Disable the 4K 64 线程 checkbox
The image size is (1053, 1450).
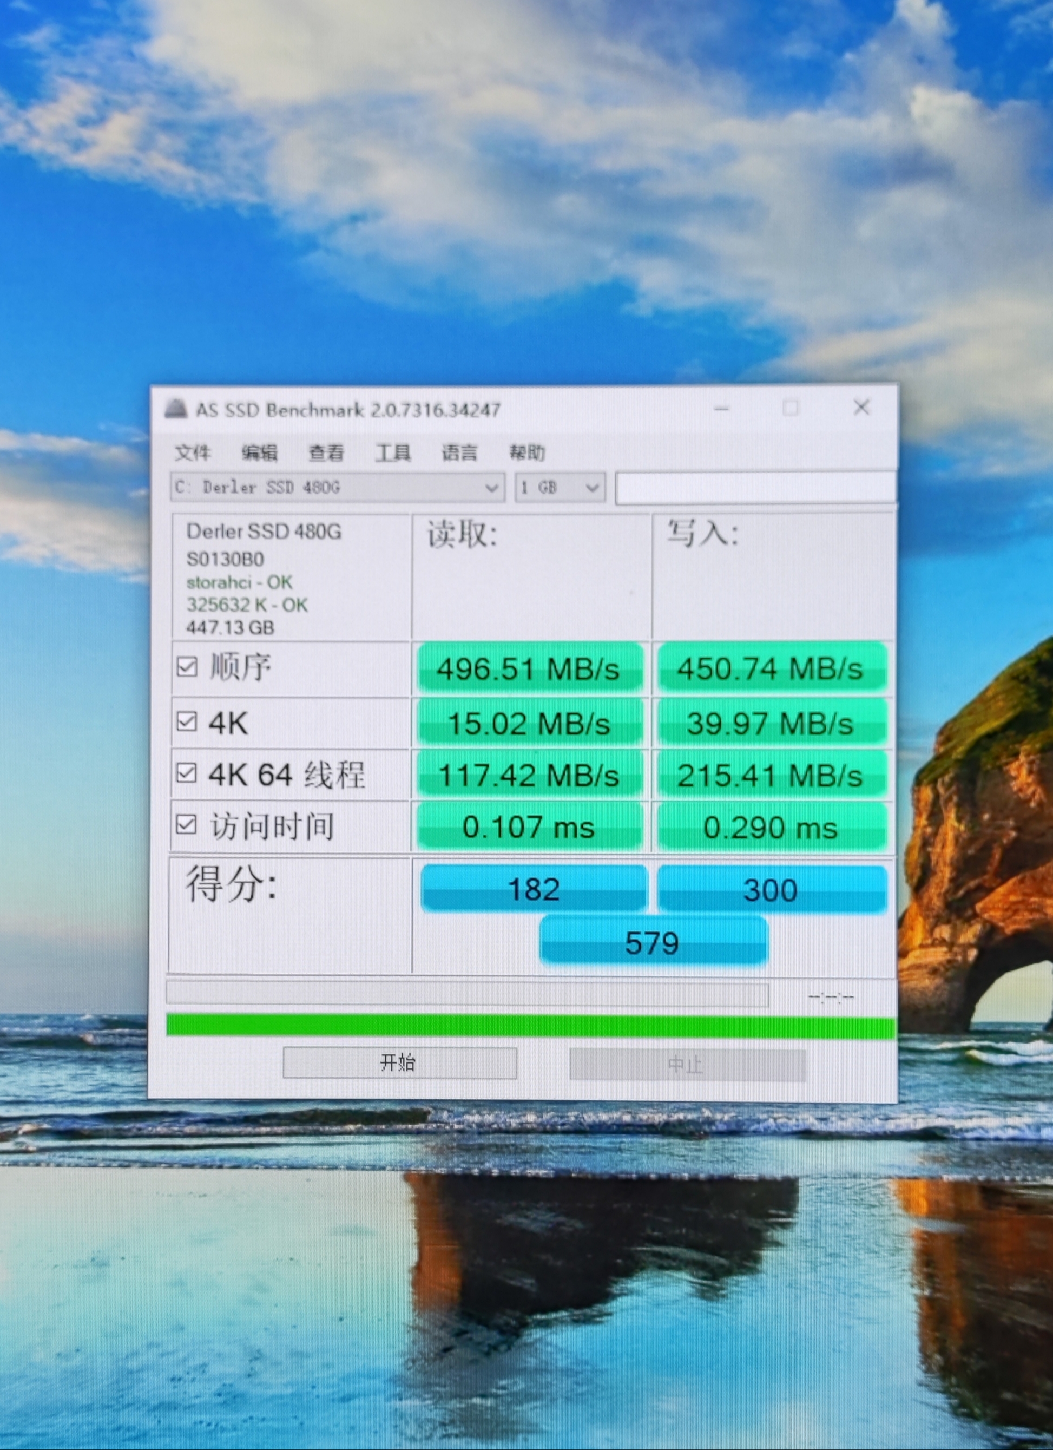point(186,773)
